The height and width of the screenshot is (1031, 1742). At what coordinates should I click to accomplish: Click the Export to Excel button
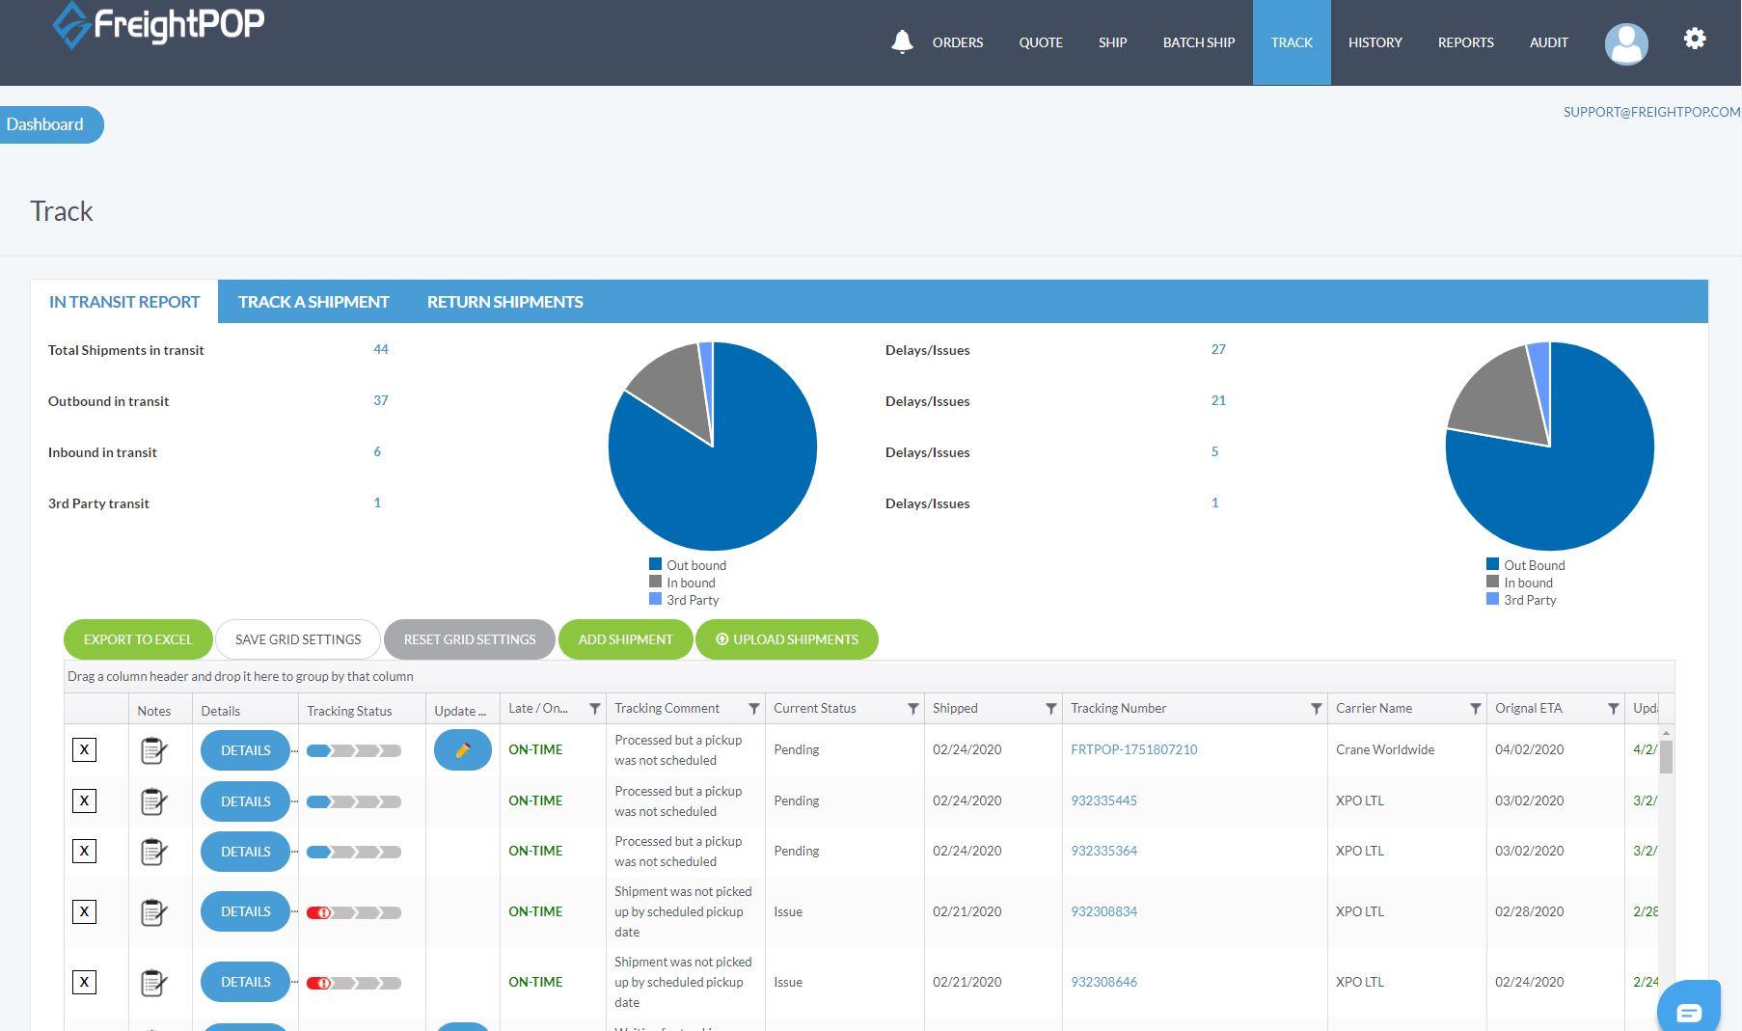[x=138, y=639]
